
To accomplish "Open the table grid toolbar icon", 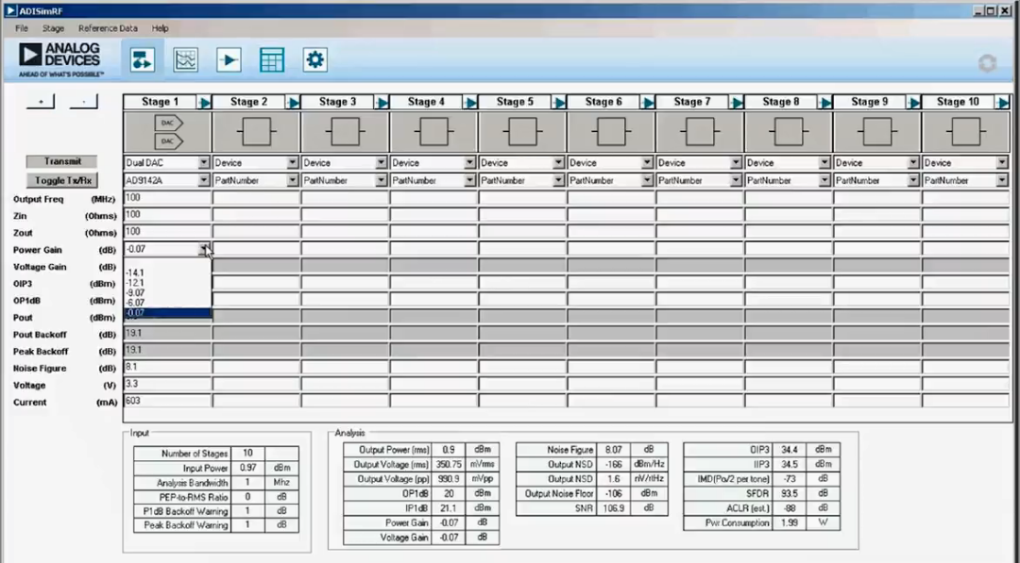I will (x=271, y=60).
